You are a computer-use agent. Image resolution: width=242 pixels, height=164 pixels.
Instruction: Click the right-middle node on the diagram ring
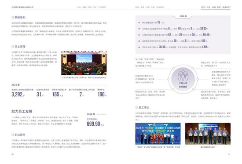tap(198, 79)
